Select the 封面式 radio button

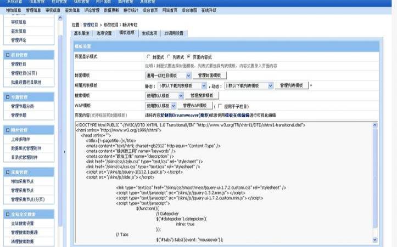click(x=148, y=57)
